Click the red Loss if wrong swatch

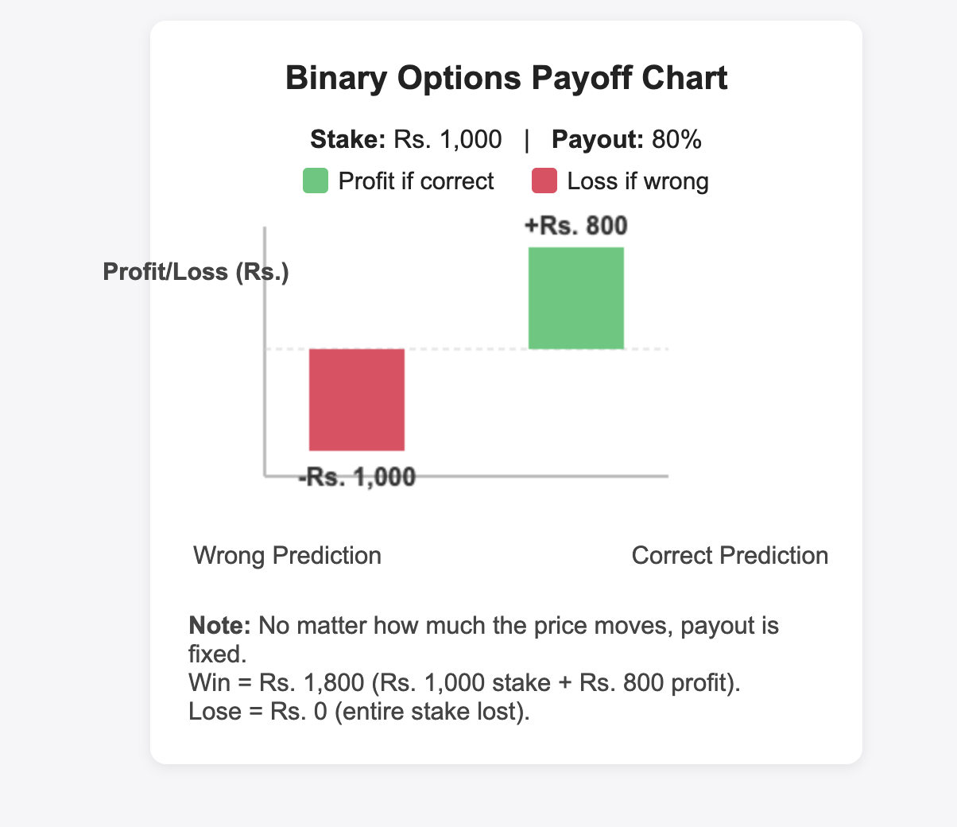(544, 181)
